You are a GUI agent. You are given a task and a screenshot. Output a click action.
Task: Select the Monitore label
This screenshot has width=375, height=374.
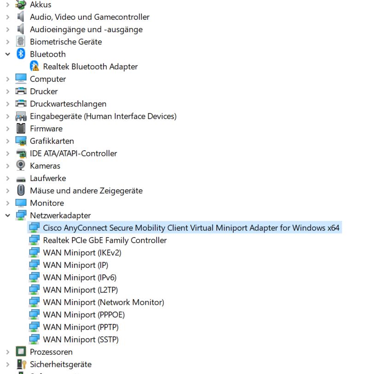pyautogui.click(x=47, y=203)
